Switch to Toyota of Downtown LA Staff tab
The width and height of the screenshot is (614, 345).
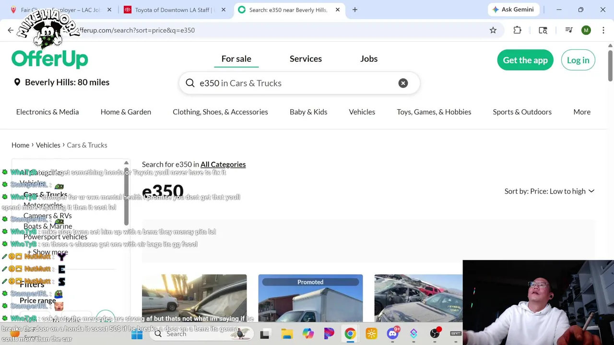tap(175, 10)
